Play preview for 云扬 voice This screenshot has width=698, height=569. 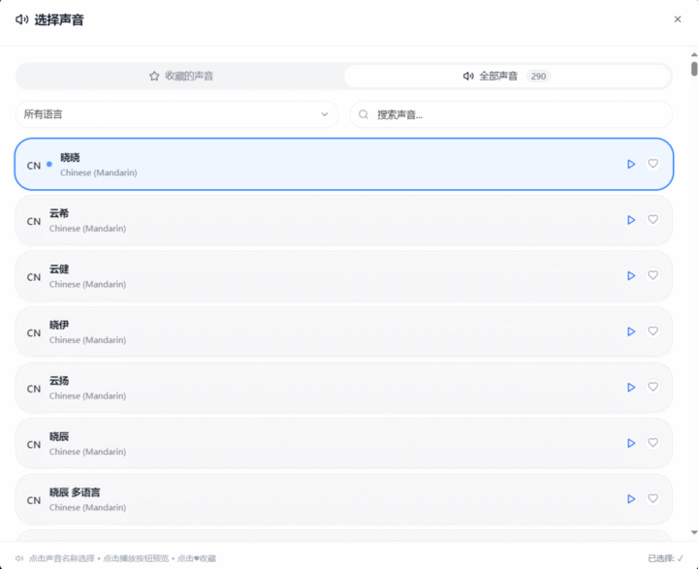point(631,388)
